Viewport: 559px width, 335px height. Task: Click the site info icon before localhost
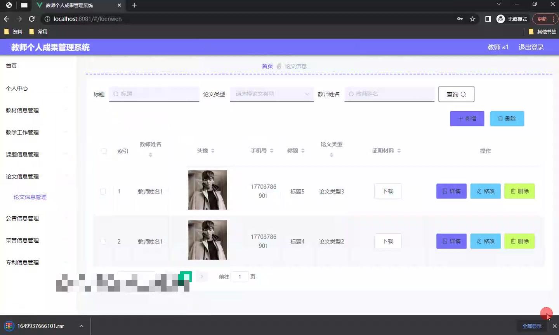47,19
